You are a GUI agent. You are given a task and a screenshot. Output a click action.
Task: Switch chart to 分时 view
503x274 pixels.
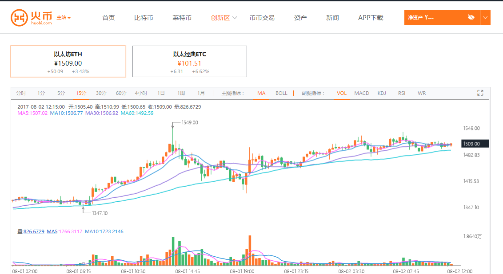(x=21, y=93)
